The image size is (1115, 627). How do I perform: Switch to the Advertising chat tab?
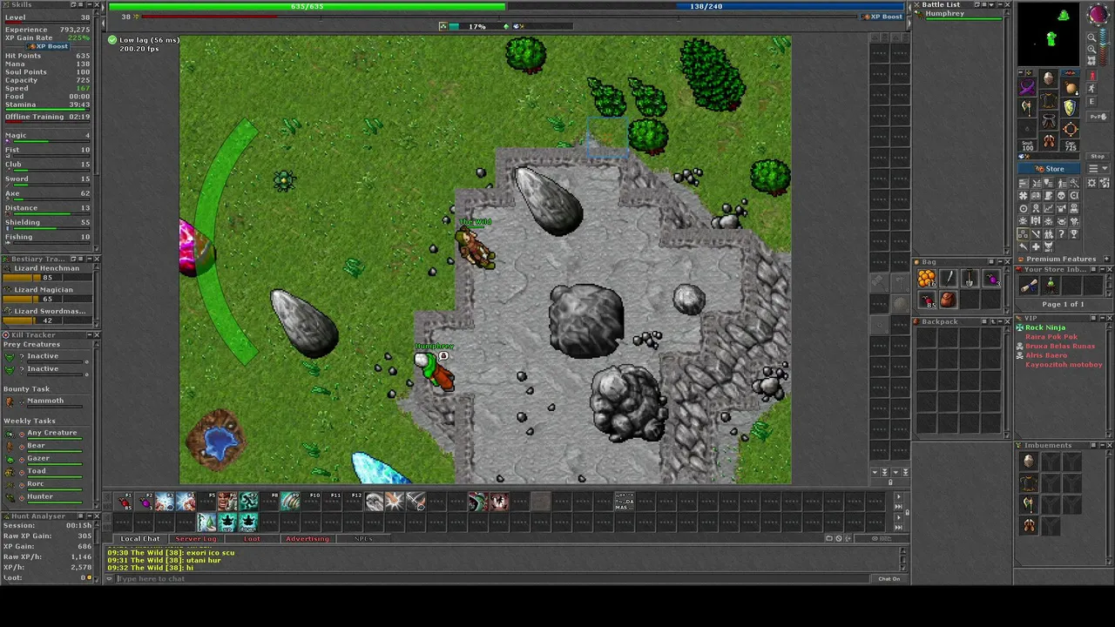click(307, 538)
